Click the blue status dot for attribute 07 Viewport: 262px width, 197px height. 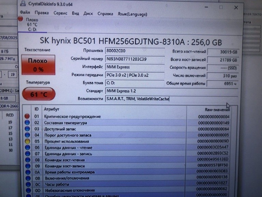coord(28,154)
